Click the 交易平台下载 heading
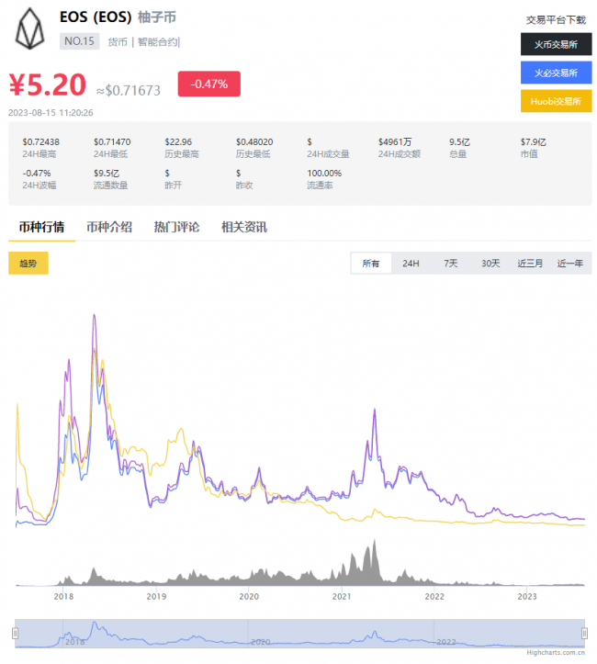 [x=556, y=20]
